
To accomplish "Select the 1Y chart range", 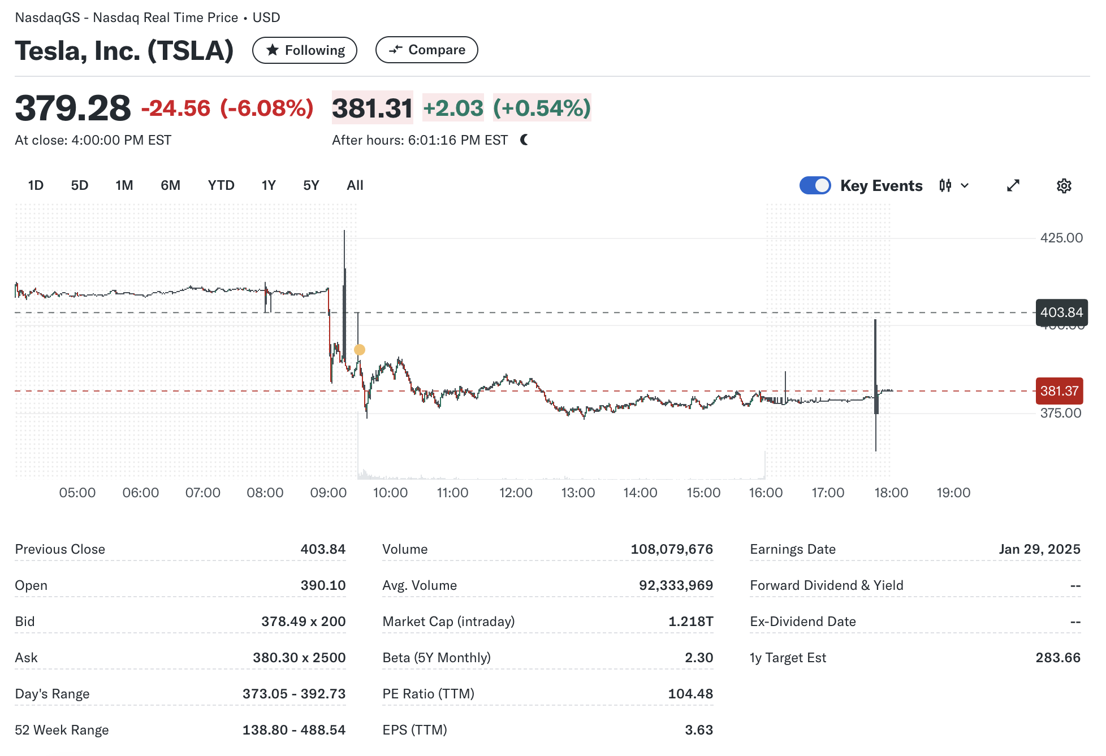I will tap(269, 185).
